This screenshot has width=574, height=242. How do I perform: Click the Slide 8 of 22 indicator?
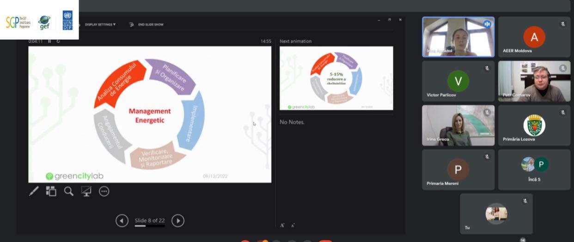point(150,221)
